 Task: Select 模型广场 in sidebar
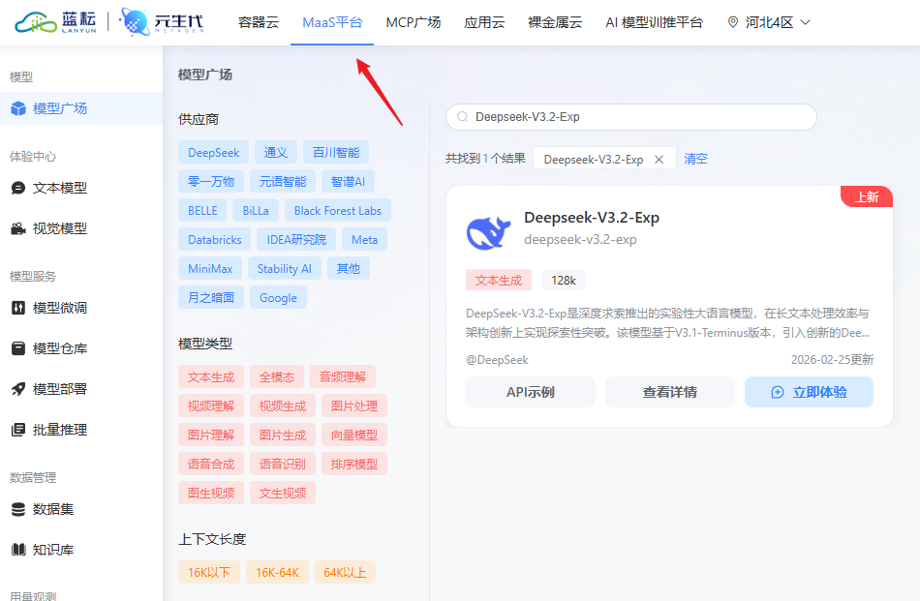click(81, 108)
